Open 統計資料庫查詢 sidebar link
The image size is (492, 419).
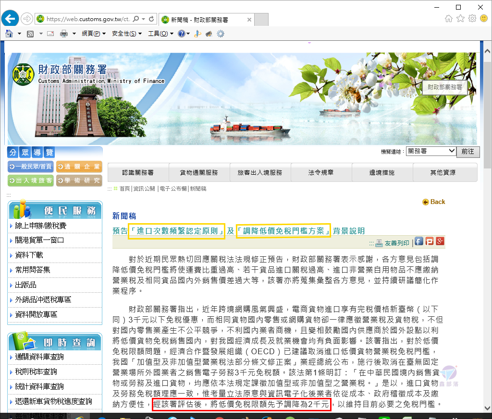pos(39,387)
